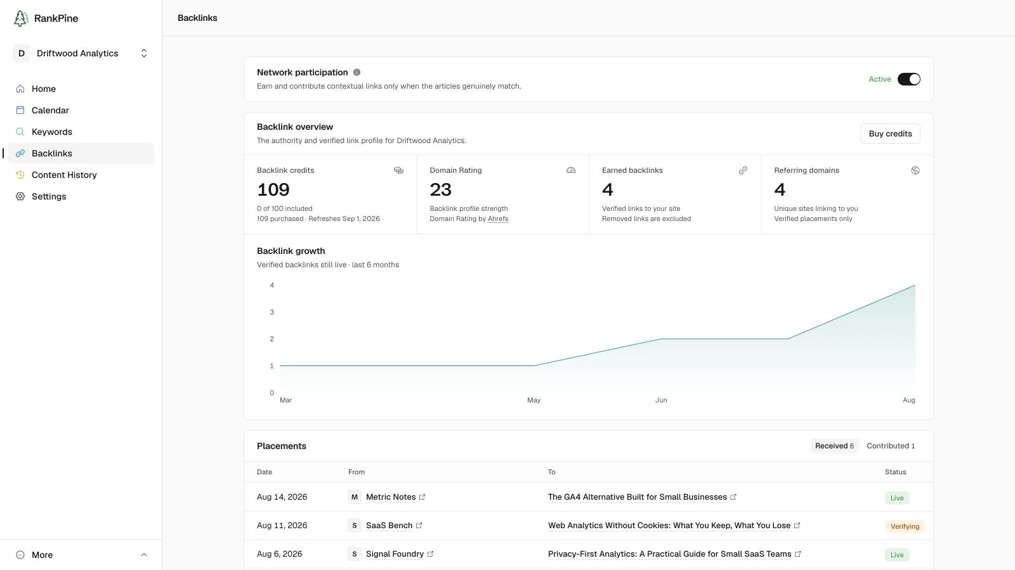This screenshot has height=570, width=1015.
Task: Expand the Driftwood Analytics workspace switcher
Action: [81, 53]
